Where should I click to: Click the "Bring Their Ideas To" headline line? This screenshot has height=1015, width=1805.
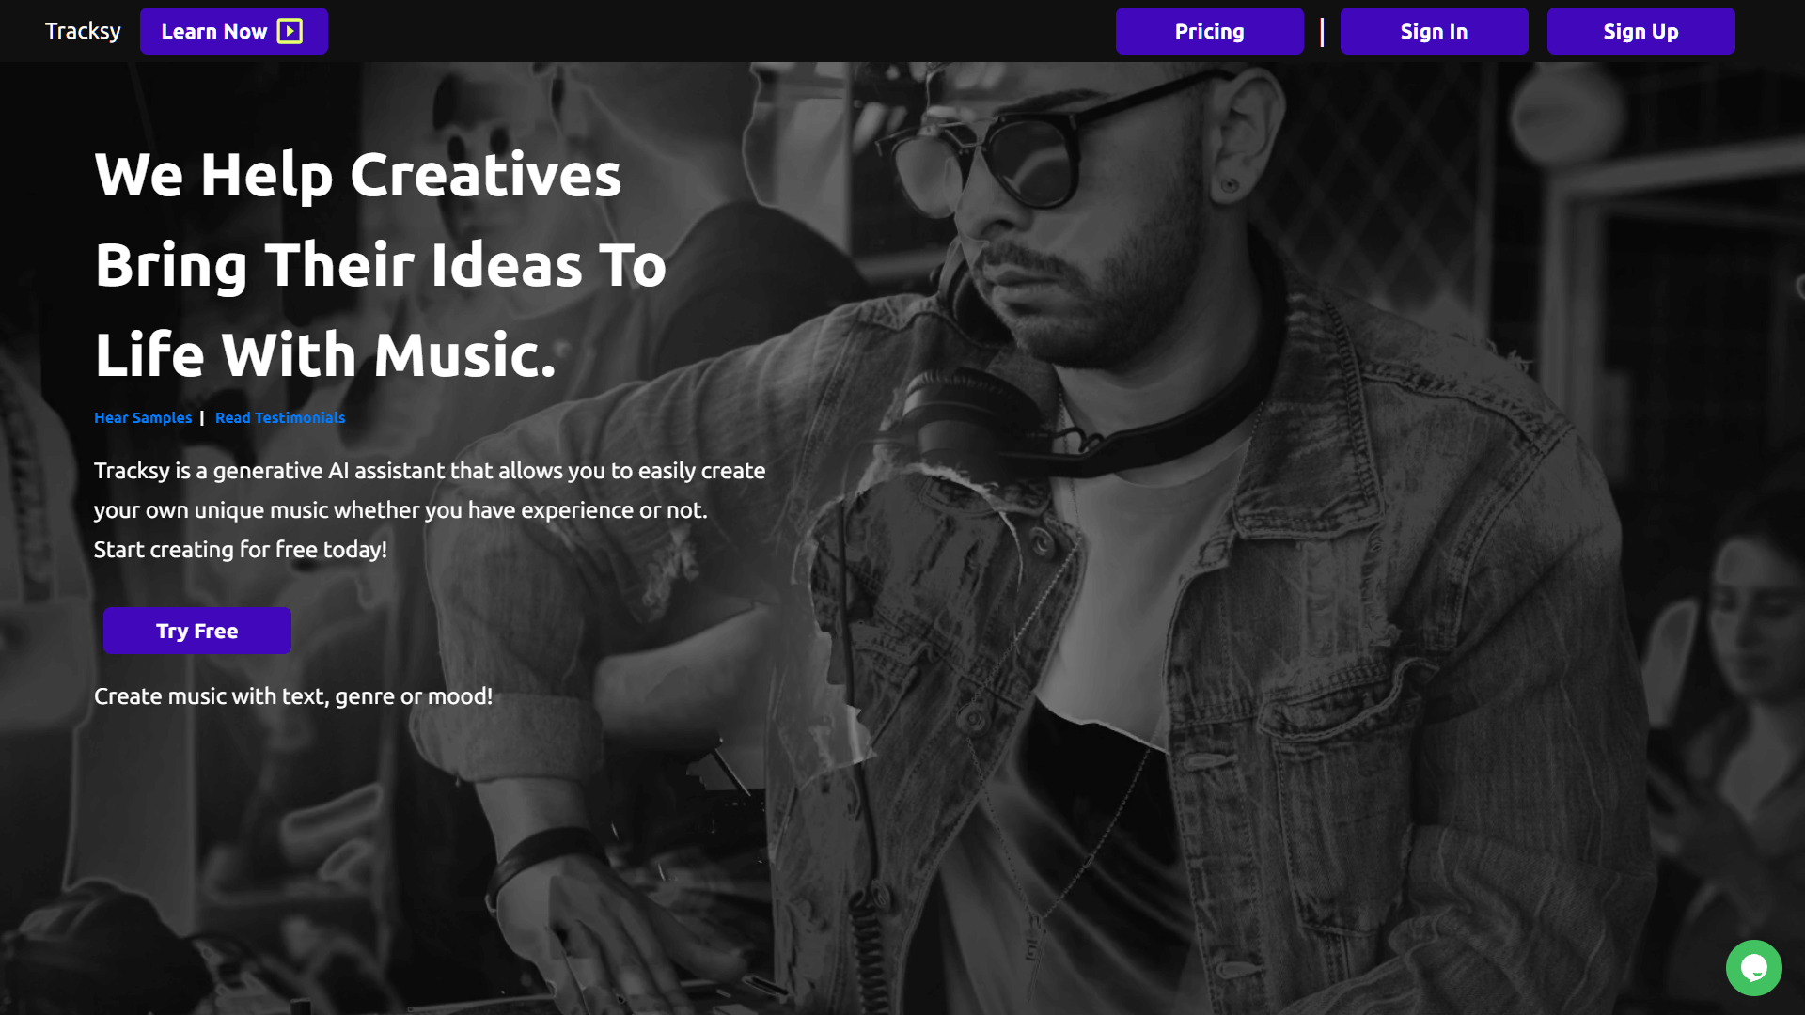381,265
